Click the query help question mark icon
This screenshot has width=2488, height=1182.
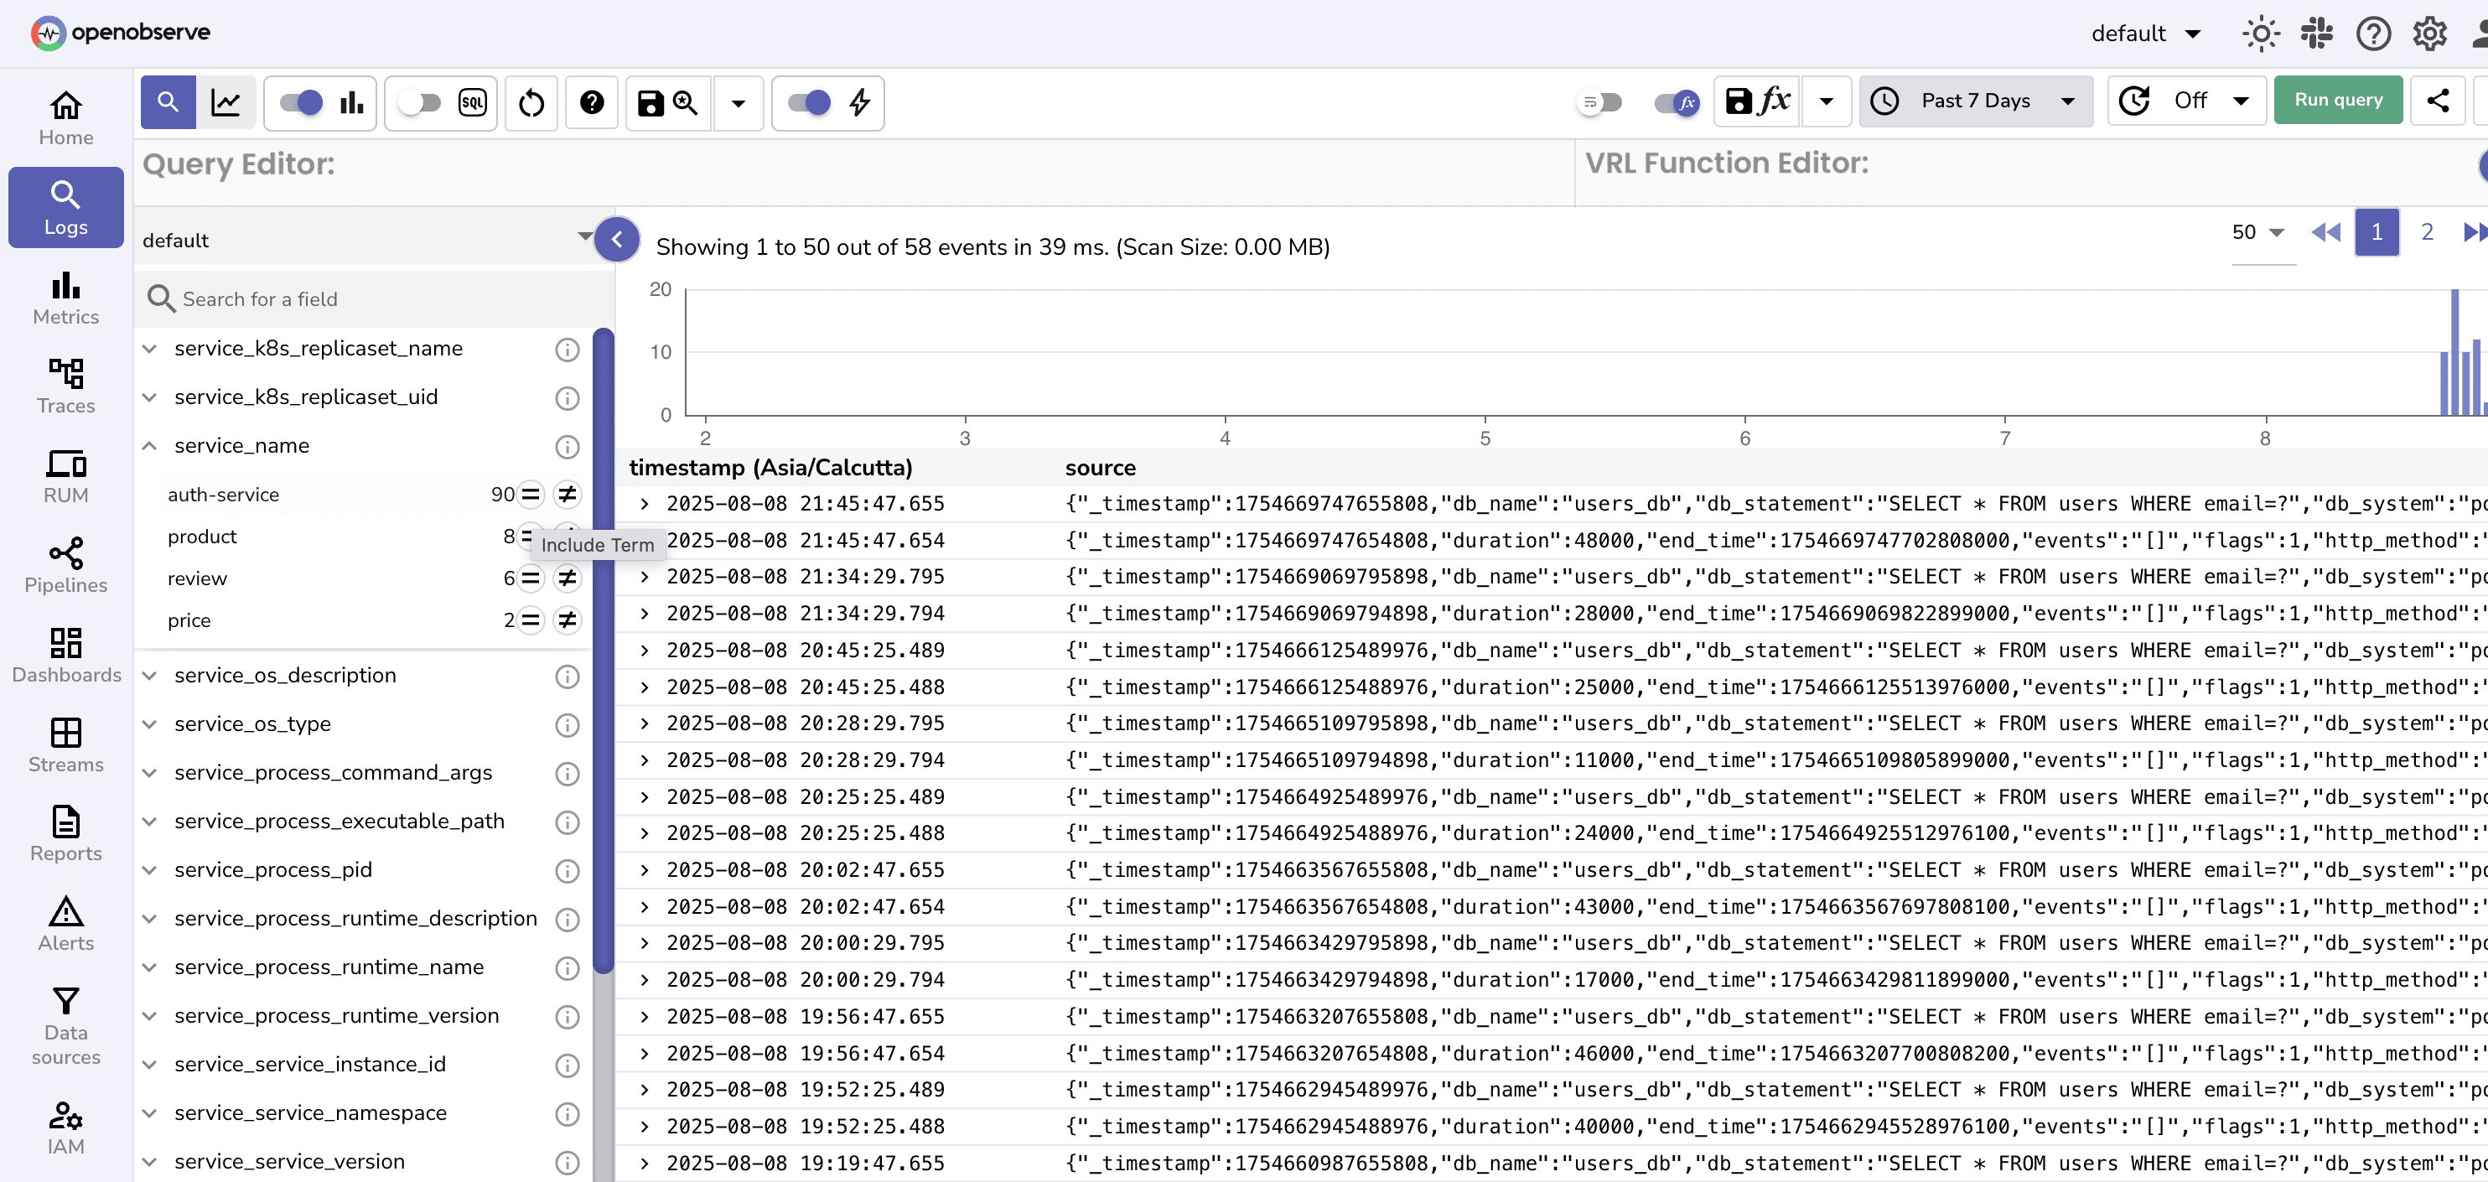click(x=591, y=102)
